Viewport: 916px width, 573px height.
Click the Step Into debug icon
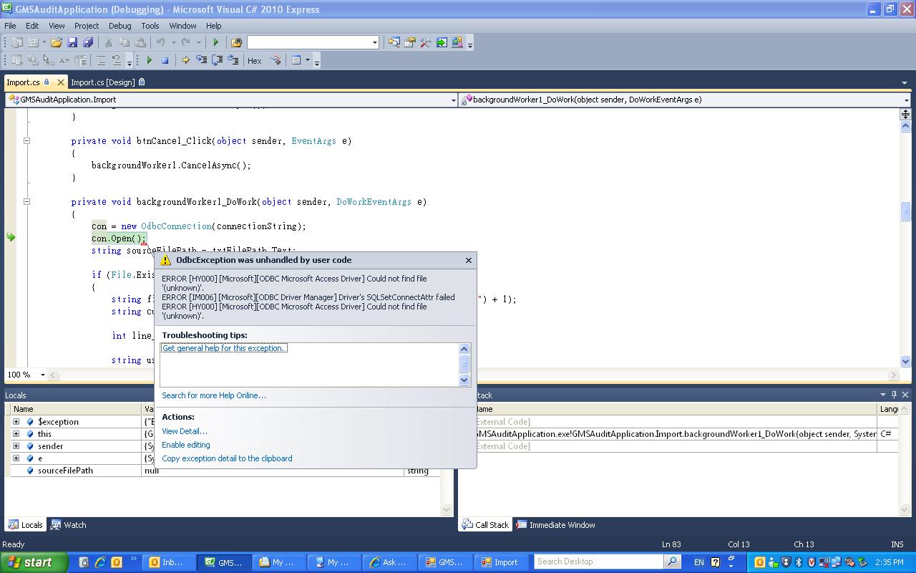click(201, 61)
